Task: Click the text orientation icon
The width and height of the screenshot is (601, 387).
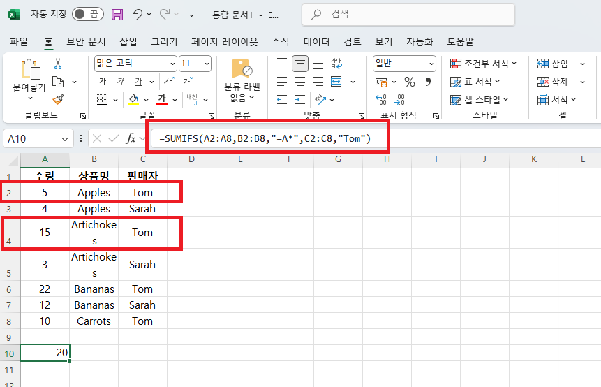Action: 320,100
